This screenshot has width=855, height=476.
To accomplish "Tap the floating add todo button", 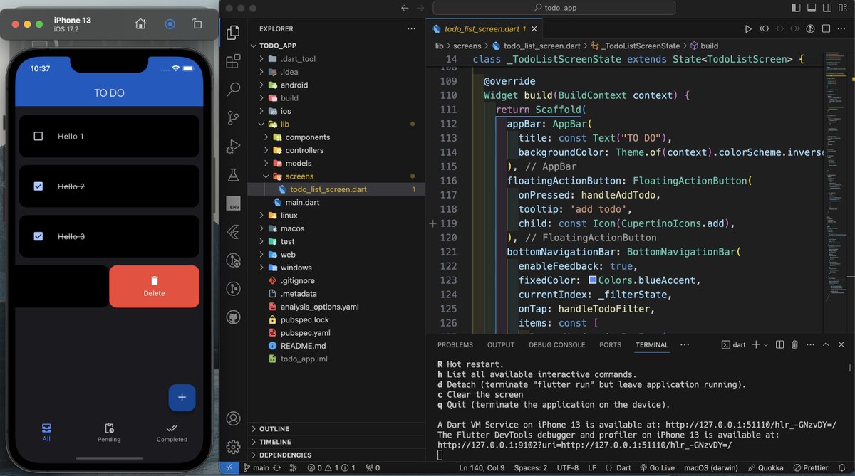I will coord(182,397).
